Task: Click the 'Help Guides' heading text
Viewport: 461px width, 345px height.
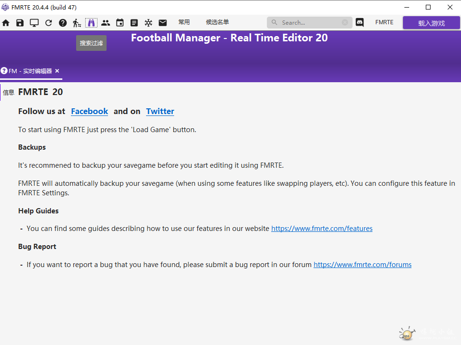Action: point(39,211)
